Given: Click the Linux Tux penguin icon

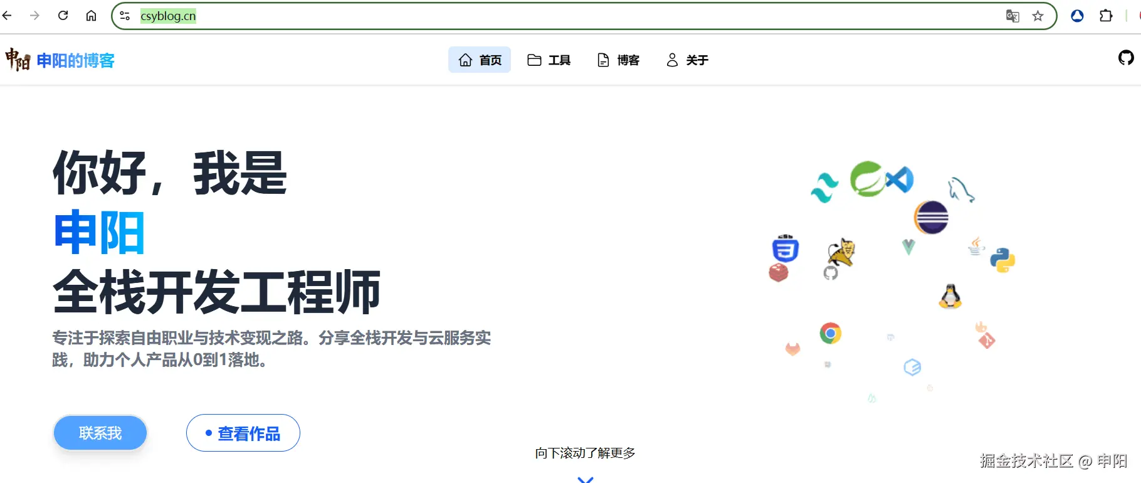Looking at the screenshot, I should click(950, 296).
